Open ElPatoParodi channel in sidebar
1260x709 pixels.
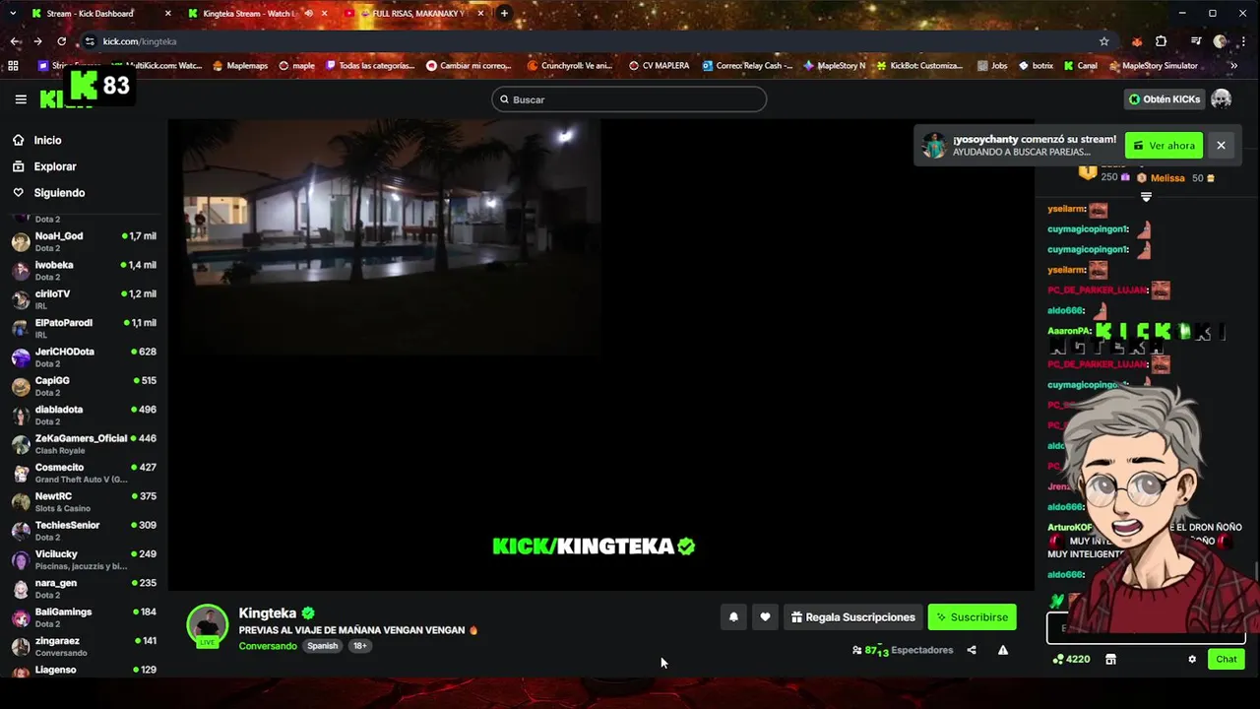tap(84, 328)
